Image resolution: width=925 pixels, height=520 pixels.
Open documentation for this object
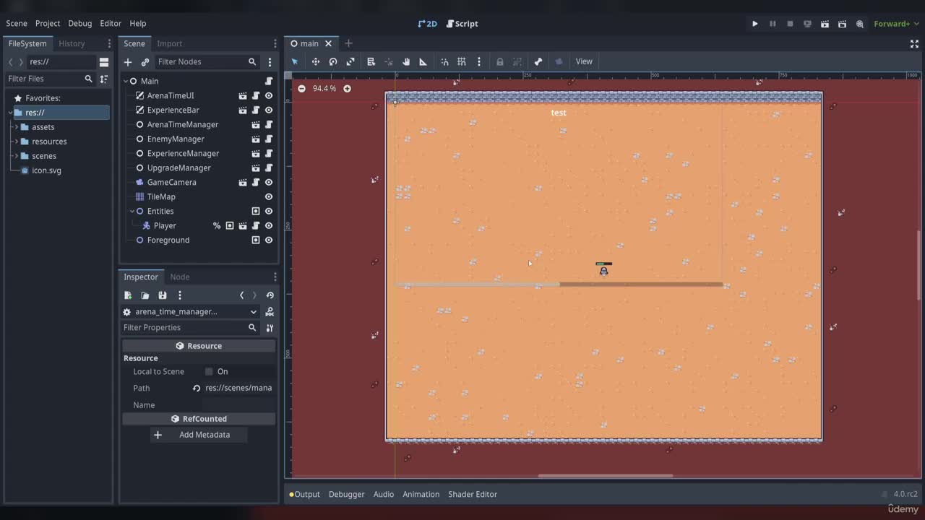click(x=270, y=312)
